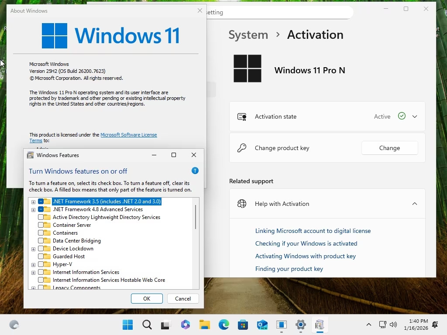Select the Guarded Host row label
Image resolution: width=447 pixels, height=335 pixels.
[69, 256]
